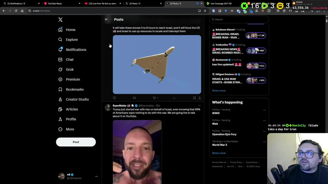Image resolution: width=328 pixels, height=184 pixels.
Task: Click the address bar URL
Action: [x=42, y=11]
